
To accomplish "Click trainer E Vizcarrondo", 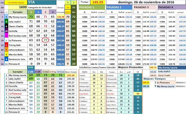I will coord(112,79).
